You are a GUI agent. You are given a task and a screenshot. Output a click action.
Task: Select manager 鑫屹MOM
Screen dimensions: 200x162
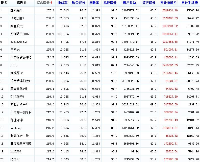click(16, 151)
